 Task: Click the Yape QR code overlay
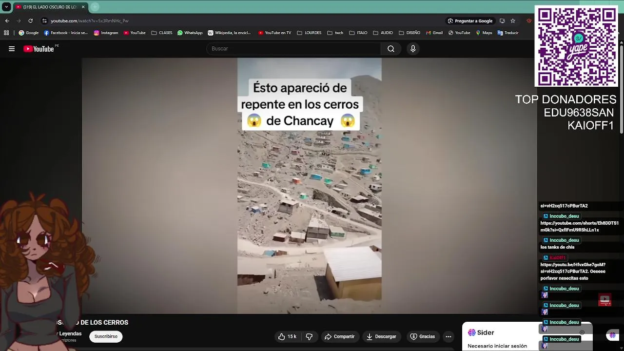pos(576,46)
